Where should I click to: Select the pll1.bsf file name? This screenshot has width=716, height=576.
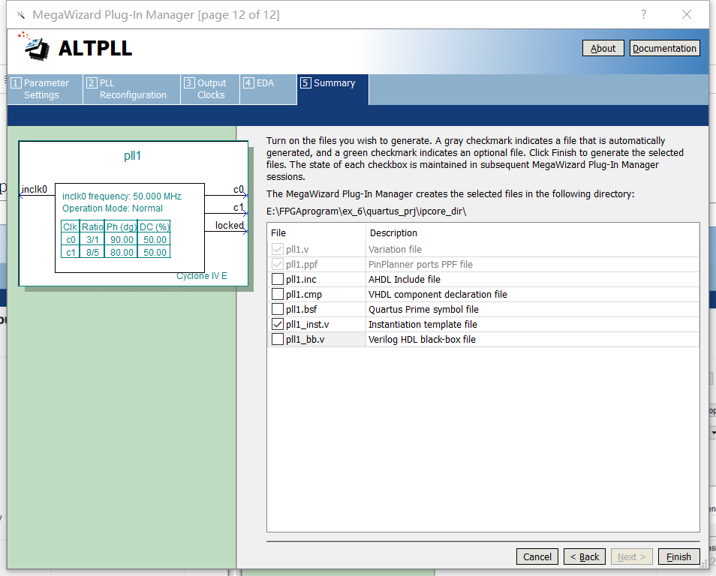[x=302, y=310]
